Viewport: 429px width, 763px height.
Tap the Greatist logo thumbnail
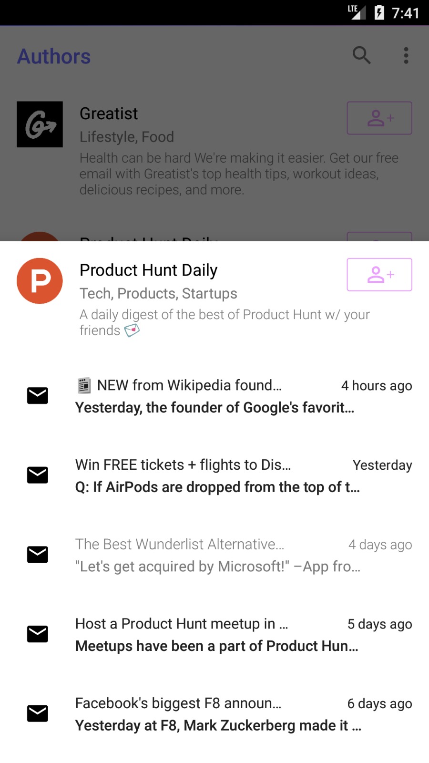click(40, 124)
